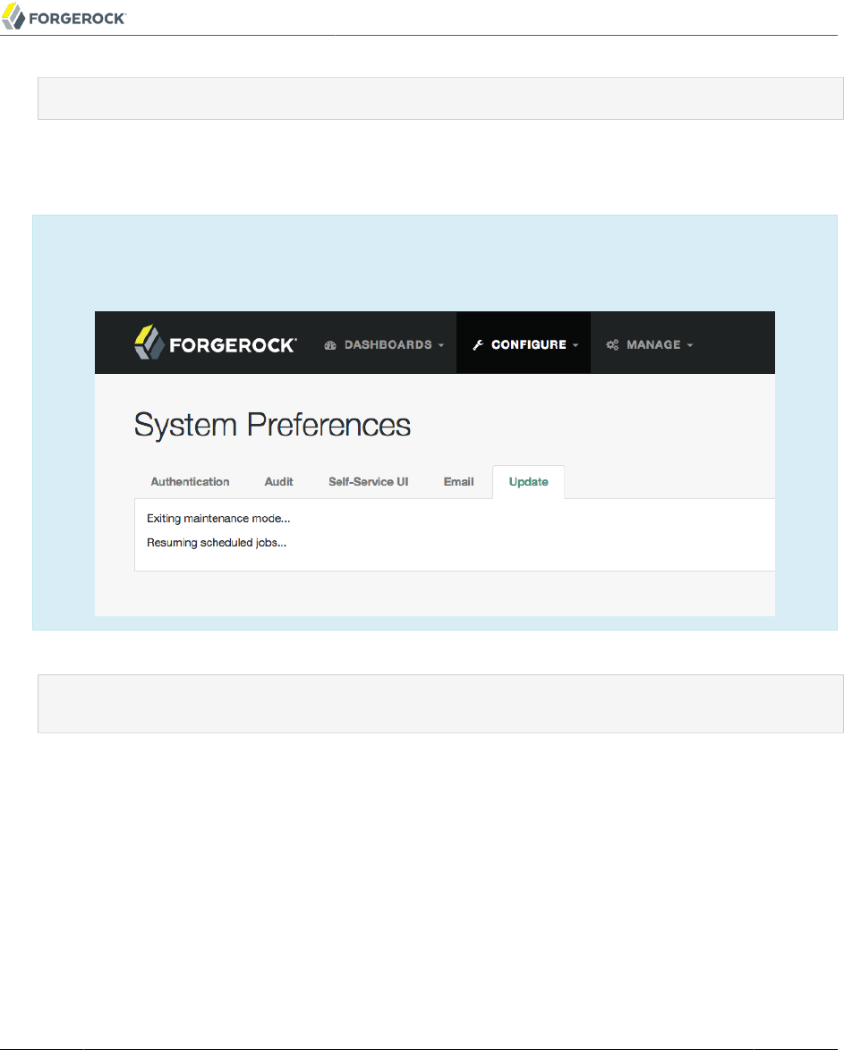The width and height of the screenshot is (844, 1050).
Task: Select the Update tab
Action: pos(528,482)
